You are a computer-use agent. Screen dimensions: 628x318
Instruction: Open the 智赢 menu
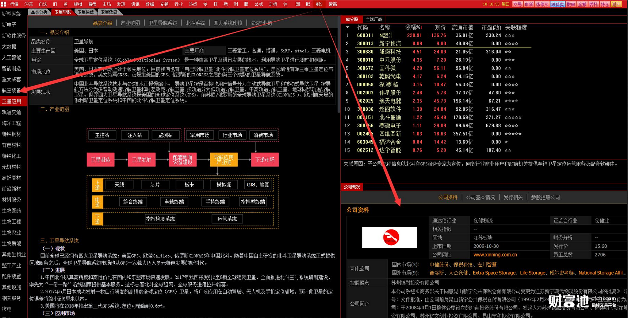coord(333,4)
